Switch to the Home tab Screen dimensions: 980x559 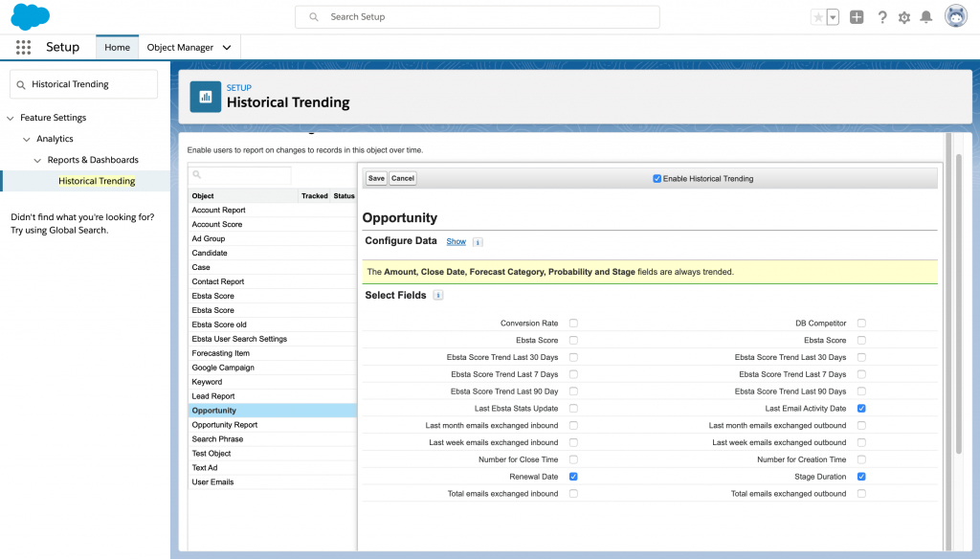tap(117, 47)
